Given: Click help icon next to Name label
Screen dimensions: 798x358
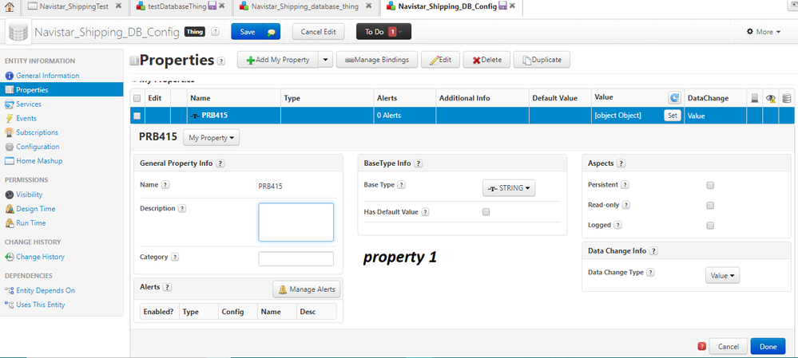Looking at the screenshot, I should tap(165, 185).
